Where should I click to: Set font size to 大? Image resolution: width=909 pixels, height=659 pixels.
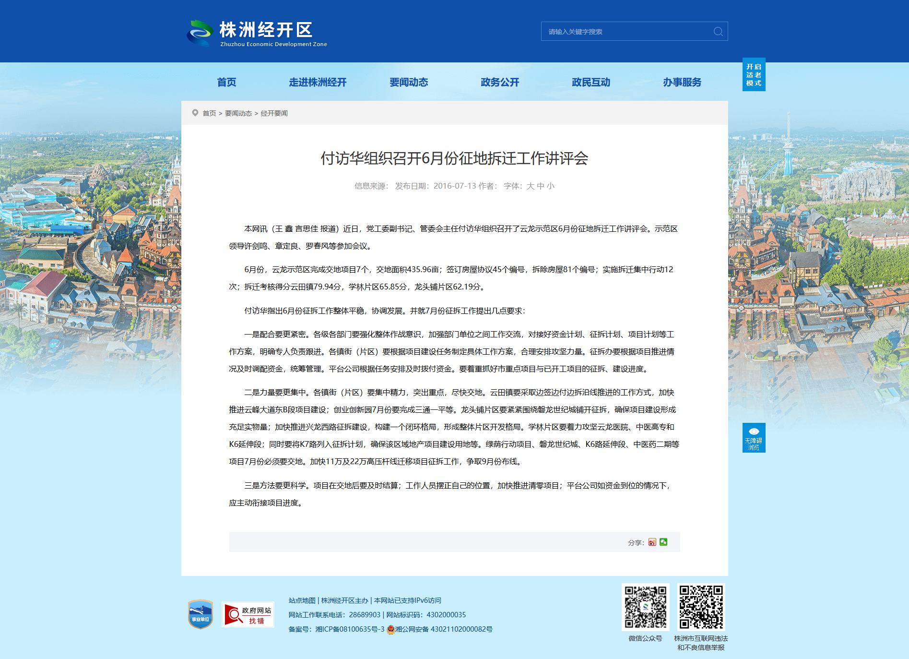click(x=530, y=186)
